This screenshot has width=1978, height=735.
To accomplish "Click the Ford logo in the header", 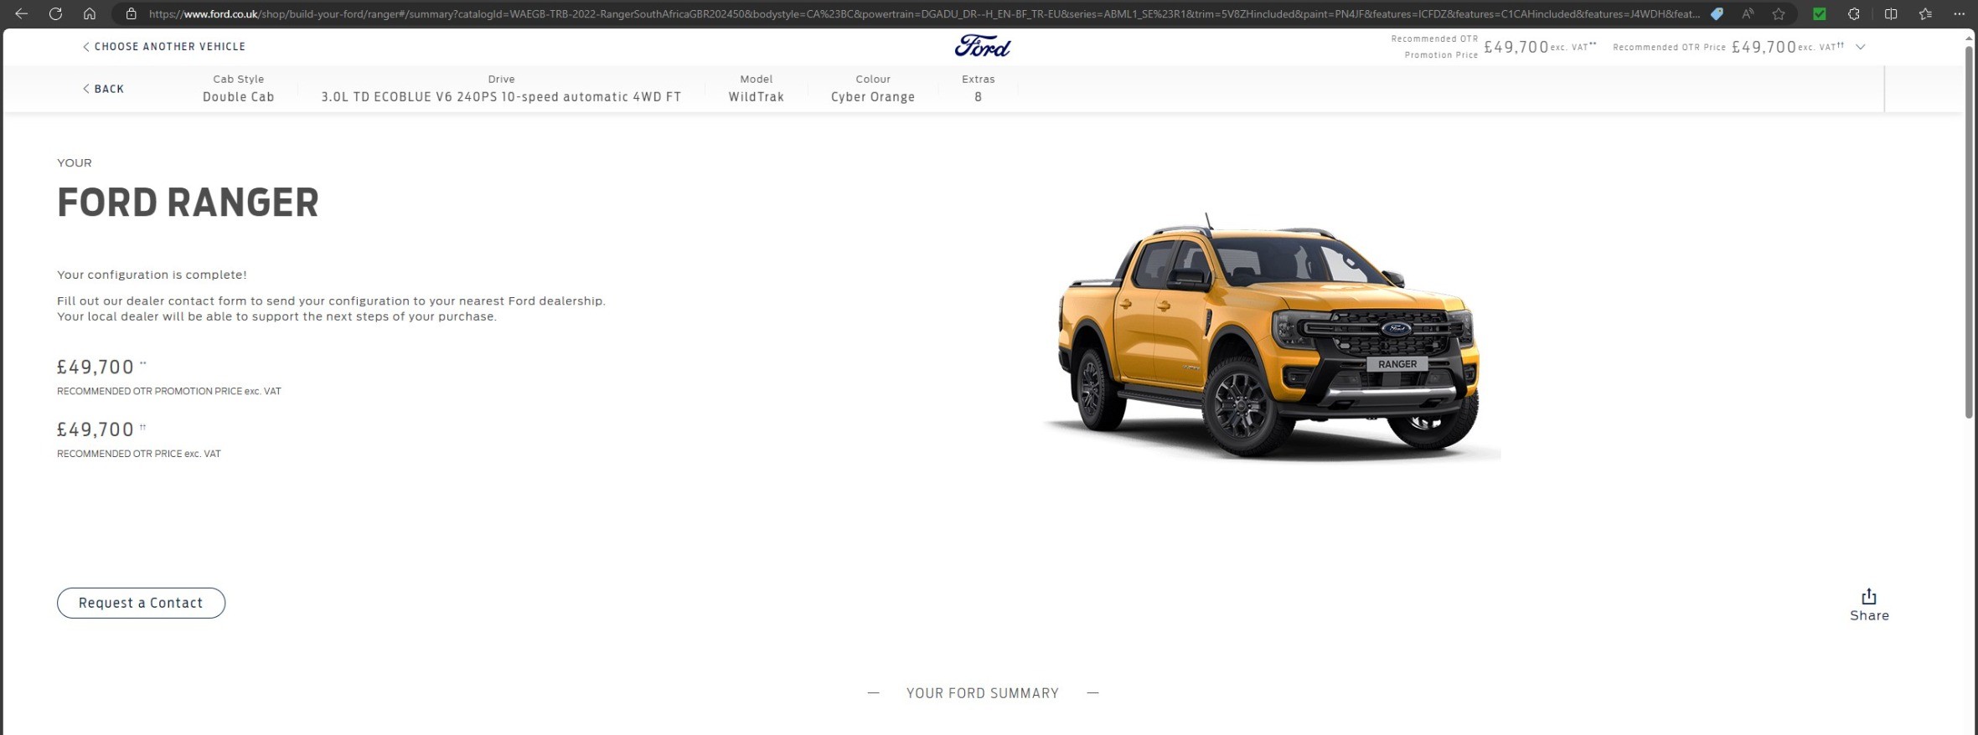I will [x=983, y=46].
